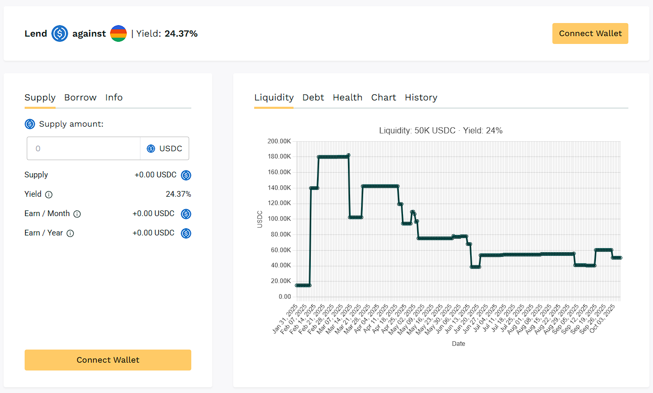
Task: Focus the supply amount input field
Action: tap(84, 149)
